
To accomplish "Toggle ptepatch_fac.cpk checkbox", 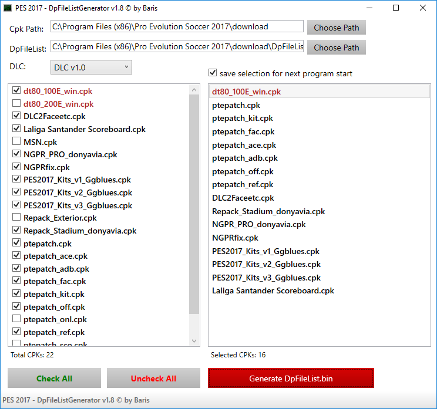I will [x=16, y=280].
